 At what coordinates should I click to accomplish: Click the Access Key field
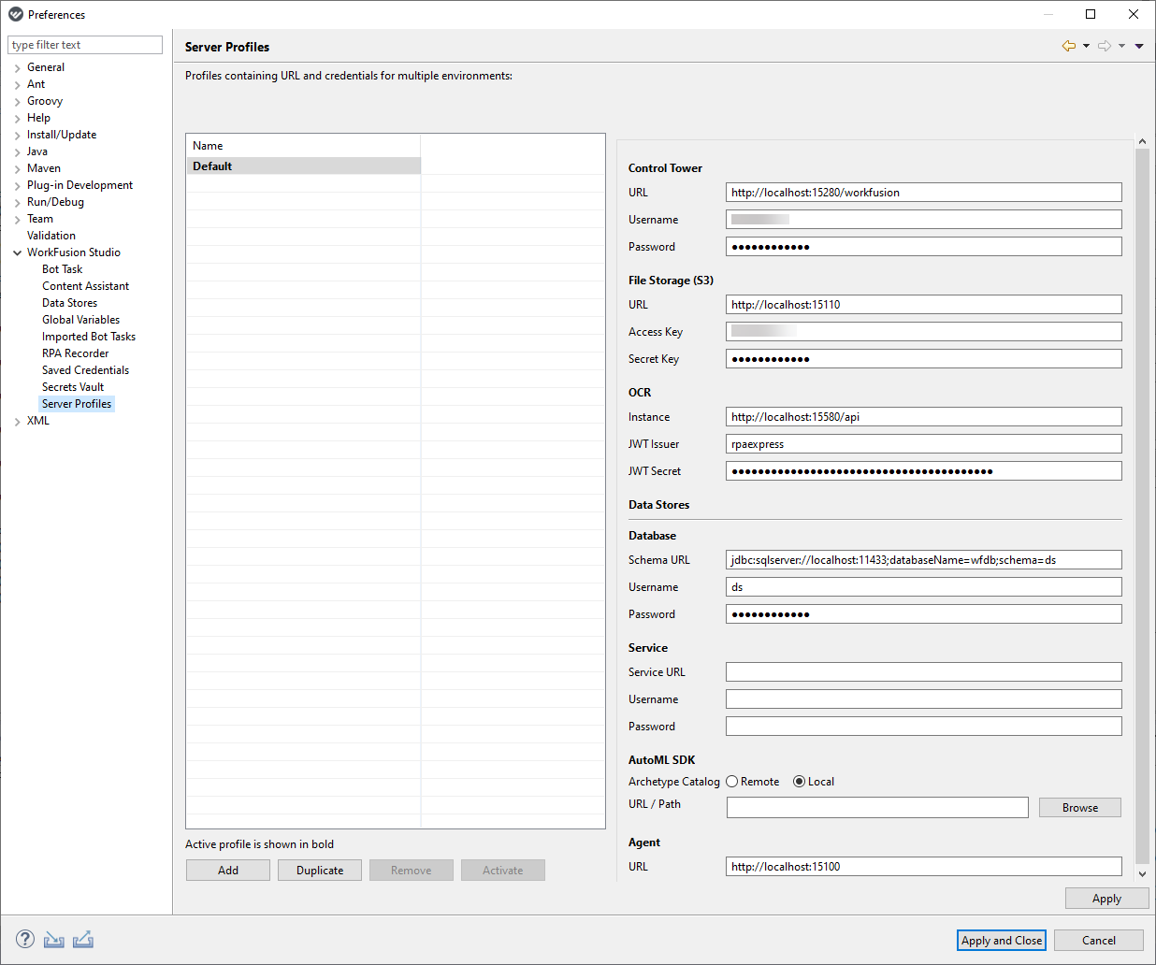click(x=924, y=332)
